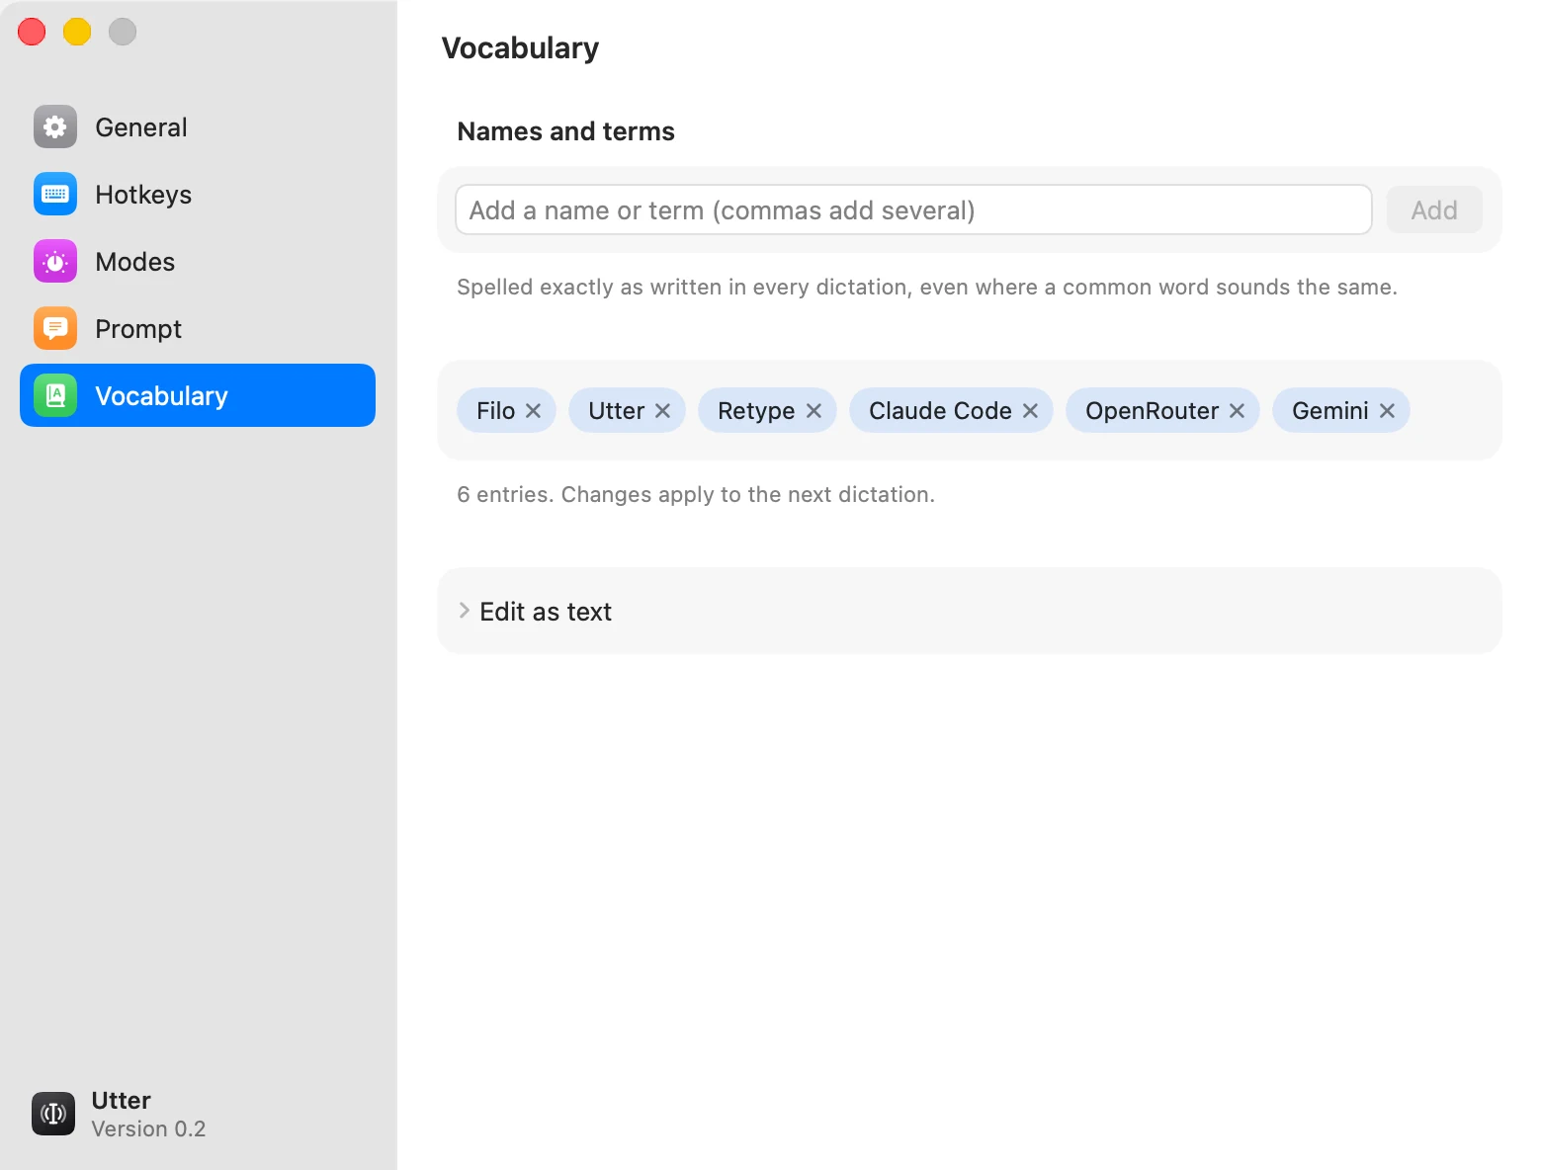This screenshot has width=1542, height=1170.
Task: Focus the add name or term field
Action: click(913, 209)
